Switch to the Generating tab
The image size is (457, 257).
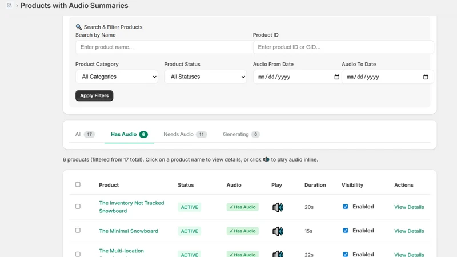241,134
